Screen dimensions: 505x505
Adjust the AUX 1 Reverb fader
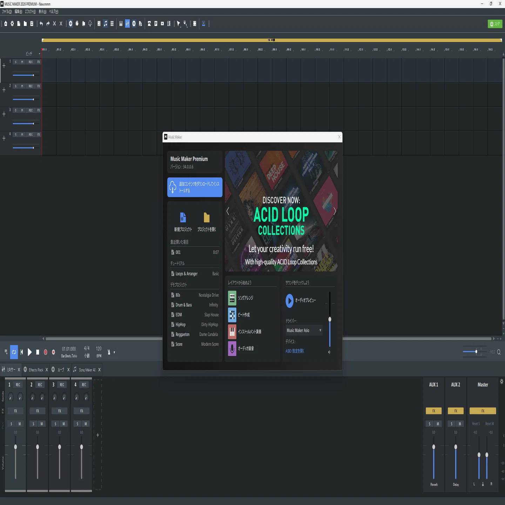[434, 447]
